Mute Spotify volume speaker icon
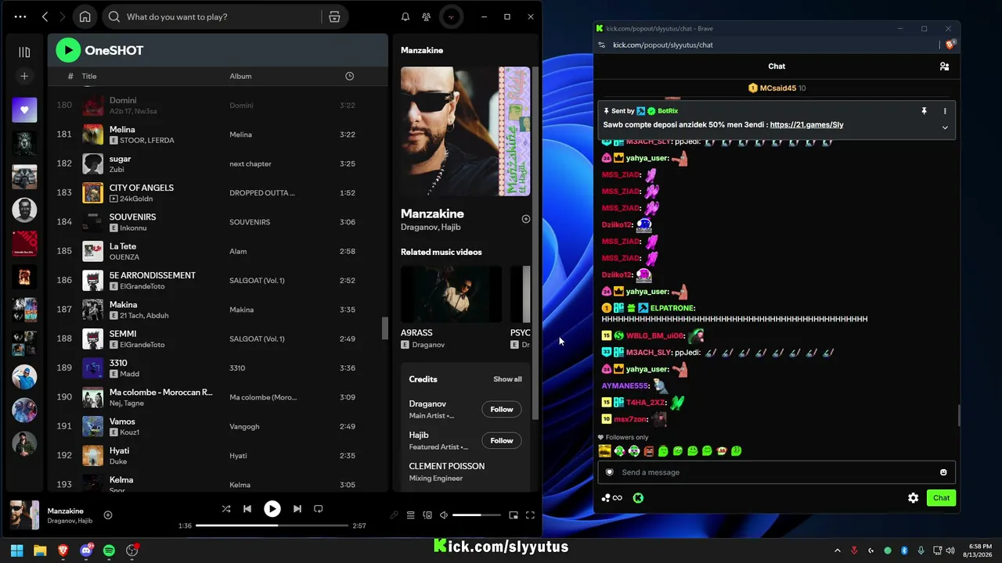The width and height of the screenshot is (1002, 563). point(444,515)
